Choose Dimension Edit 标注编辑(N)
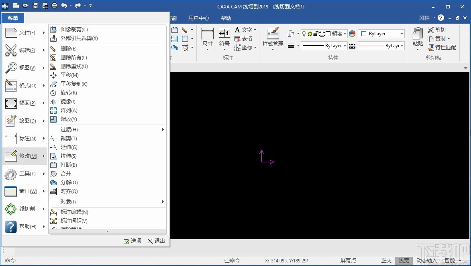 [107, 212]
